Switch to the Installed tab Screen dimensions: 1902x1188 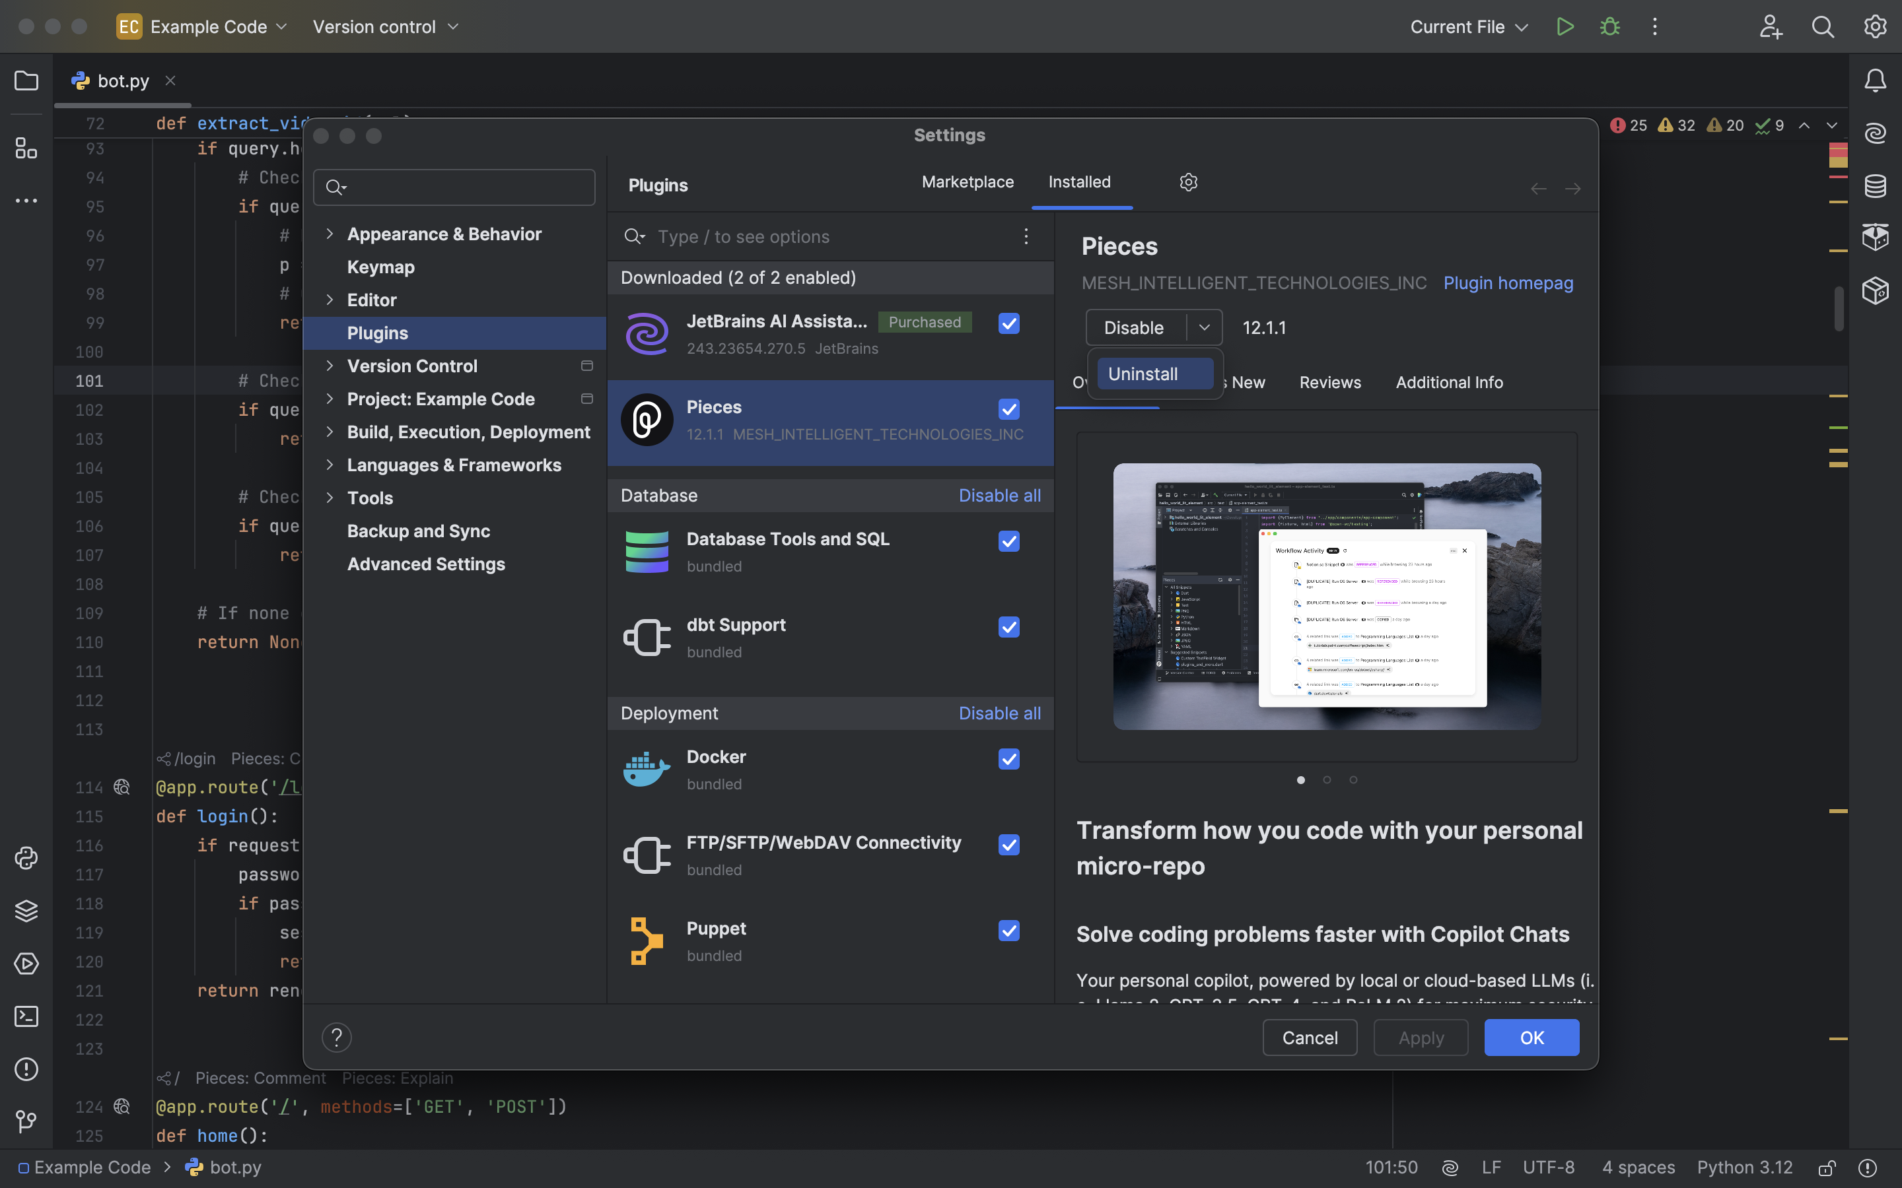pos(1079,182)
